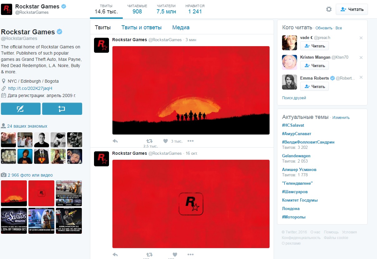Open sunset media thumbnail in sidebar
Viewport: 377px width, 259px height.
pos(14,193)
